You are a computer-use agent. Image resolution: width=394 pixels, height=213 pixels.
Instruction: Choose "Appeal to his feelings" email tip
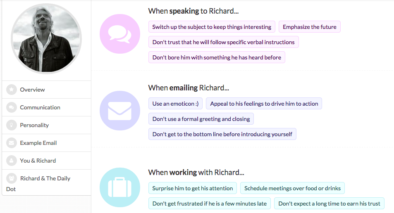tap(264, 104)
